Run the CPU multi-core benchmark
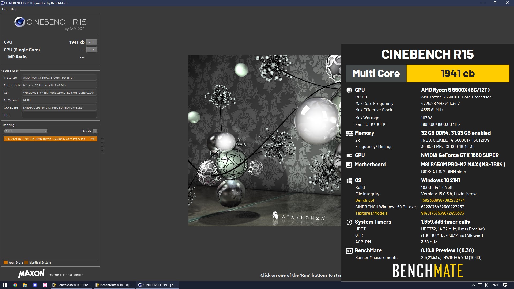Screen dimensions: 514x289 (x=92, y=42)
